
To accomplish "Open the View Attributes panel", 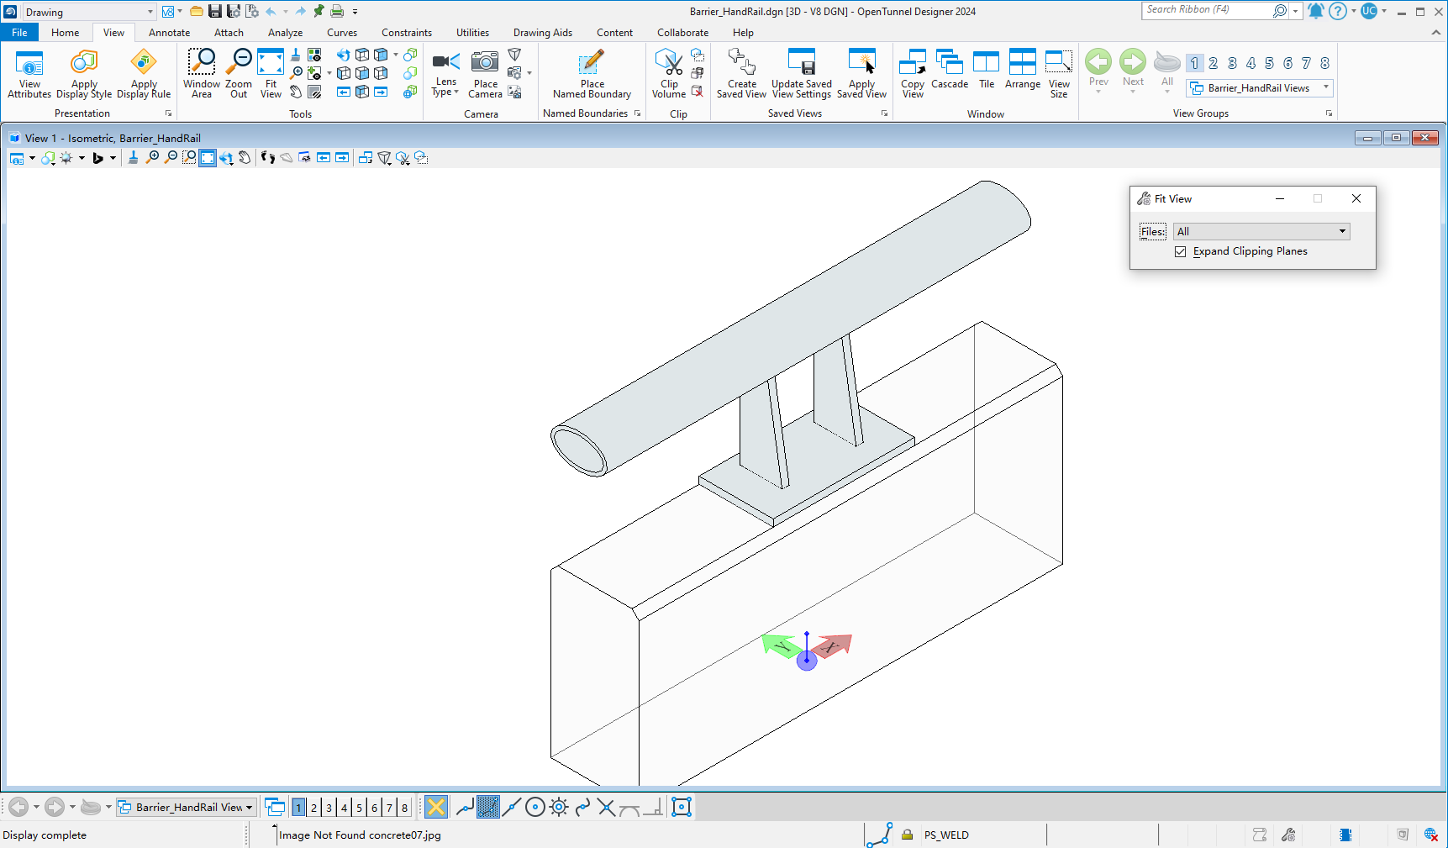I will click(x=29, y=71).
